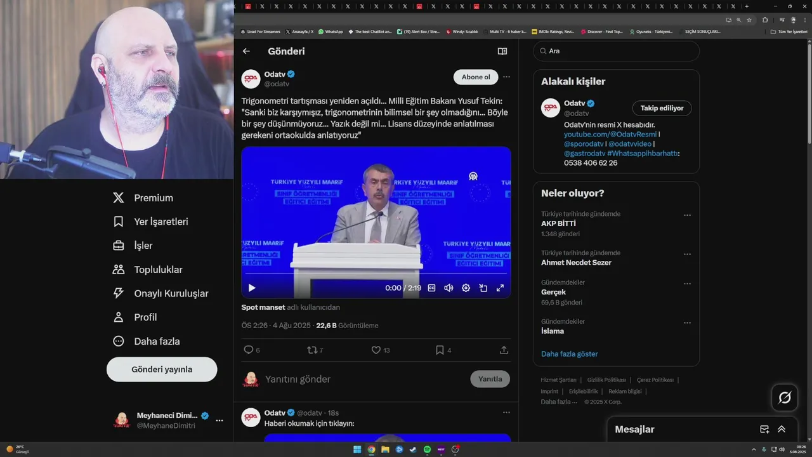Viewport: 812px width, 457px height.
Task: Open a new browser tab
Action: (x=746, y=6)
